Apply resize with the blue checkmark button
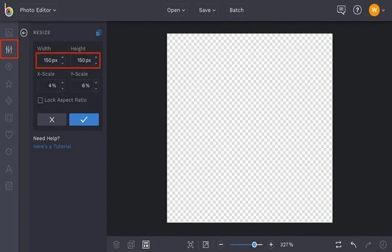Viewport: 392px width, 252px height. (x=84, y=119)
